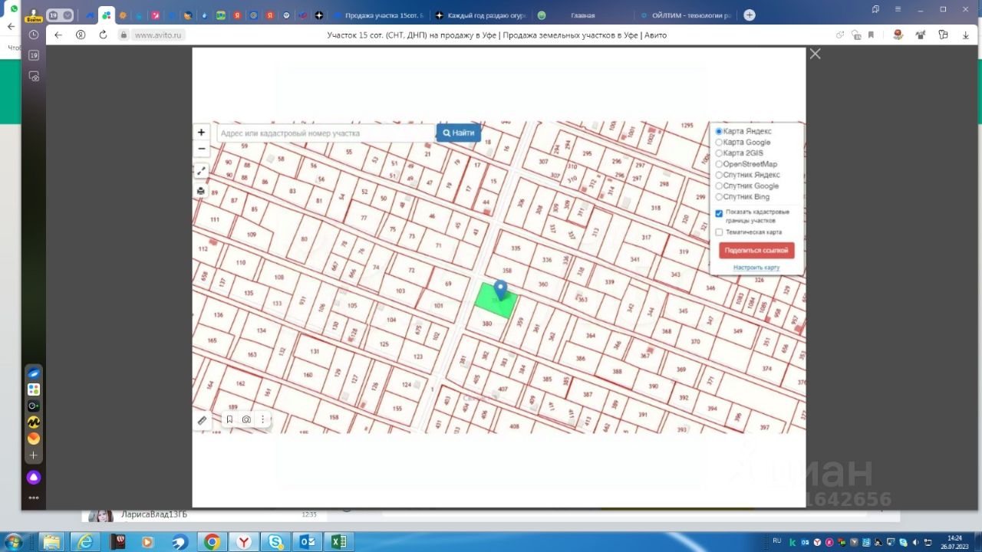Viewport: 982px width, 552px height.
Task: Select Карта 2GIS map layer
Action: click(x=739, y=153)
